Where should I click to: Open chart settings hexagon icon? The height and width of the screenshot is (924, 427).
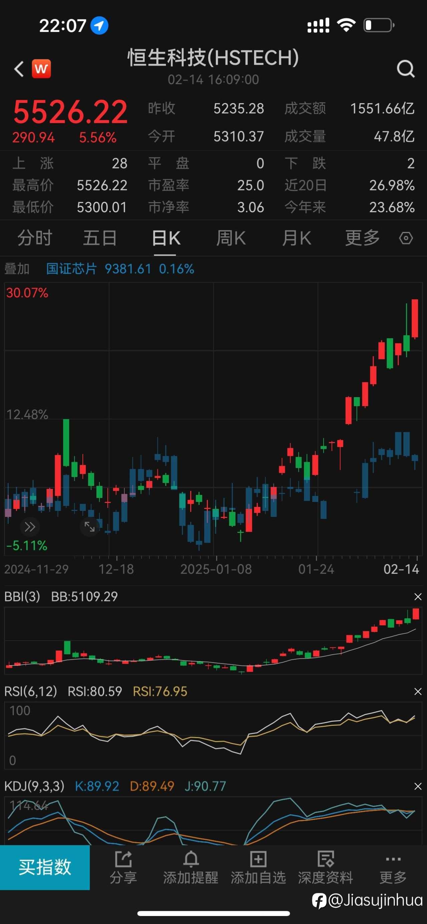[406, 238]
